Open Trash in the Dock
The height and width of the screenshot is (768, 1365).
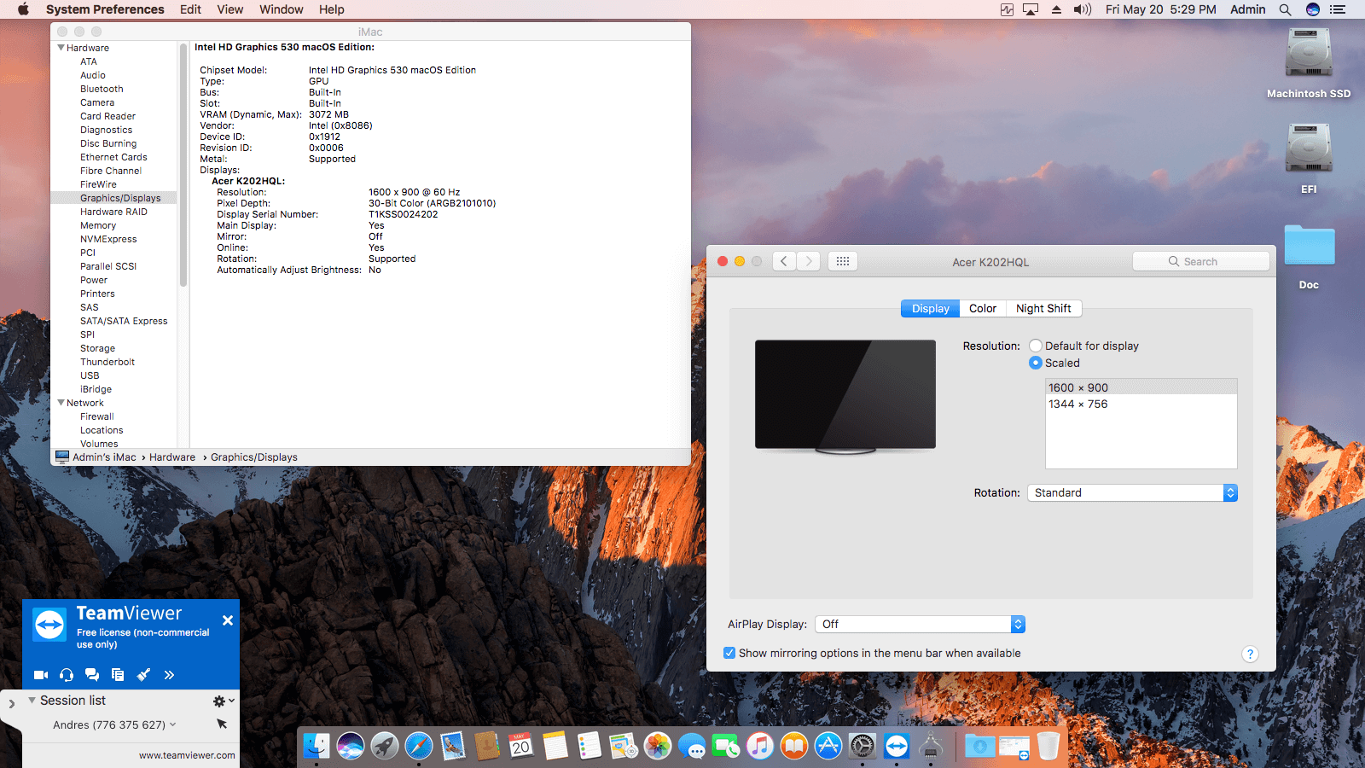tap(1048, 747)
